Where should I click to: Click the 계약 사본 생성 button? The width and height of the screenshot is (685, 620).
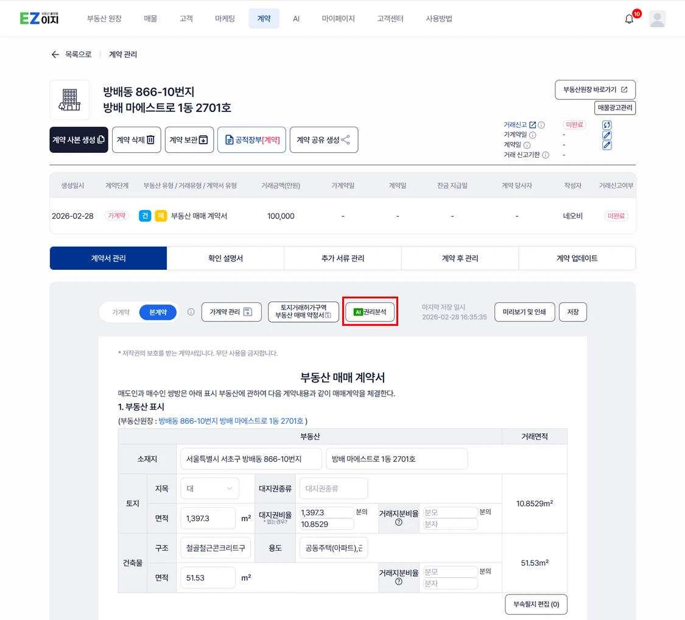tap(79, 140)
